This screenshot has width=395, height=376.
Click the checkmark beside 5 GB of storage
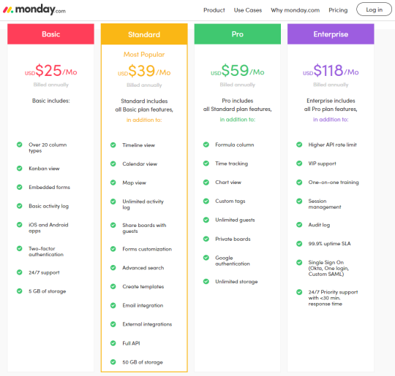tap(20, 291)
